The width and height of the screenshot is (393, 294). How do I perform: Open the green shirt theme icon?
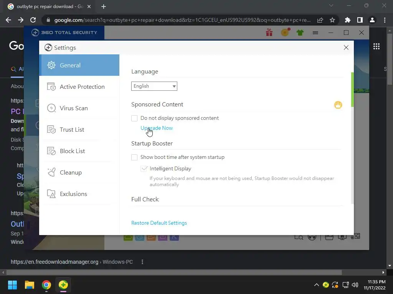click(x=300, y=33)
